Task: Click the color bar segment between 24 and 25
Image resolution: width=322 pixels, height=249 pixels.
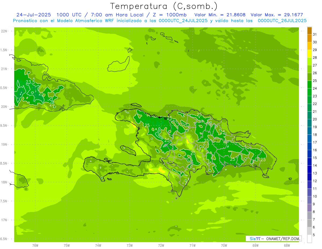Action: click(309, 85)
